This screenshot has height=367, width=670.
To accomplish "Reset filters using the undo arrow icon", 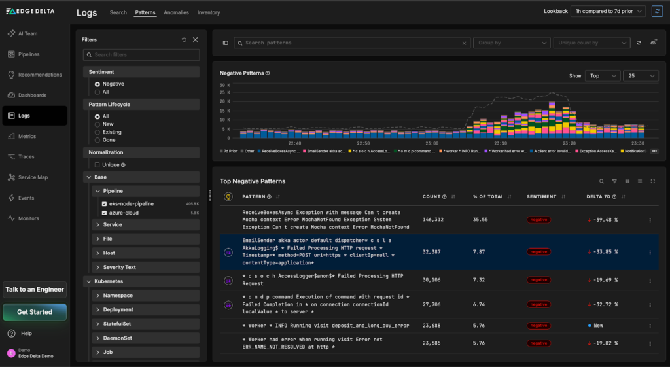I will 184,40.
